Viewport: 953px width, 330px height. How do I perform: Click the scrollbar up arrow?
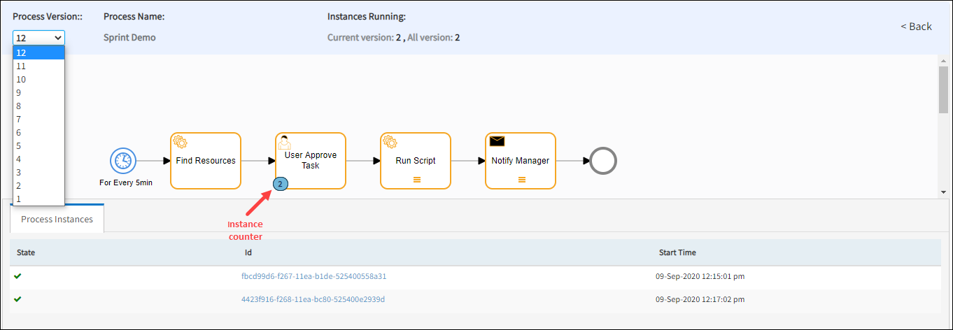pyautogui.click(x=943, y=61)
